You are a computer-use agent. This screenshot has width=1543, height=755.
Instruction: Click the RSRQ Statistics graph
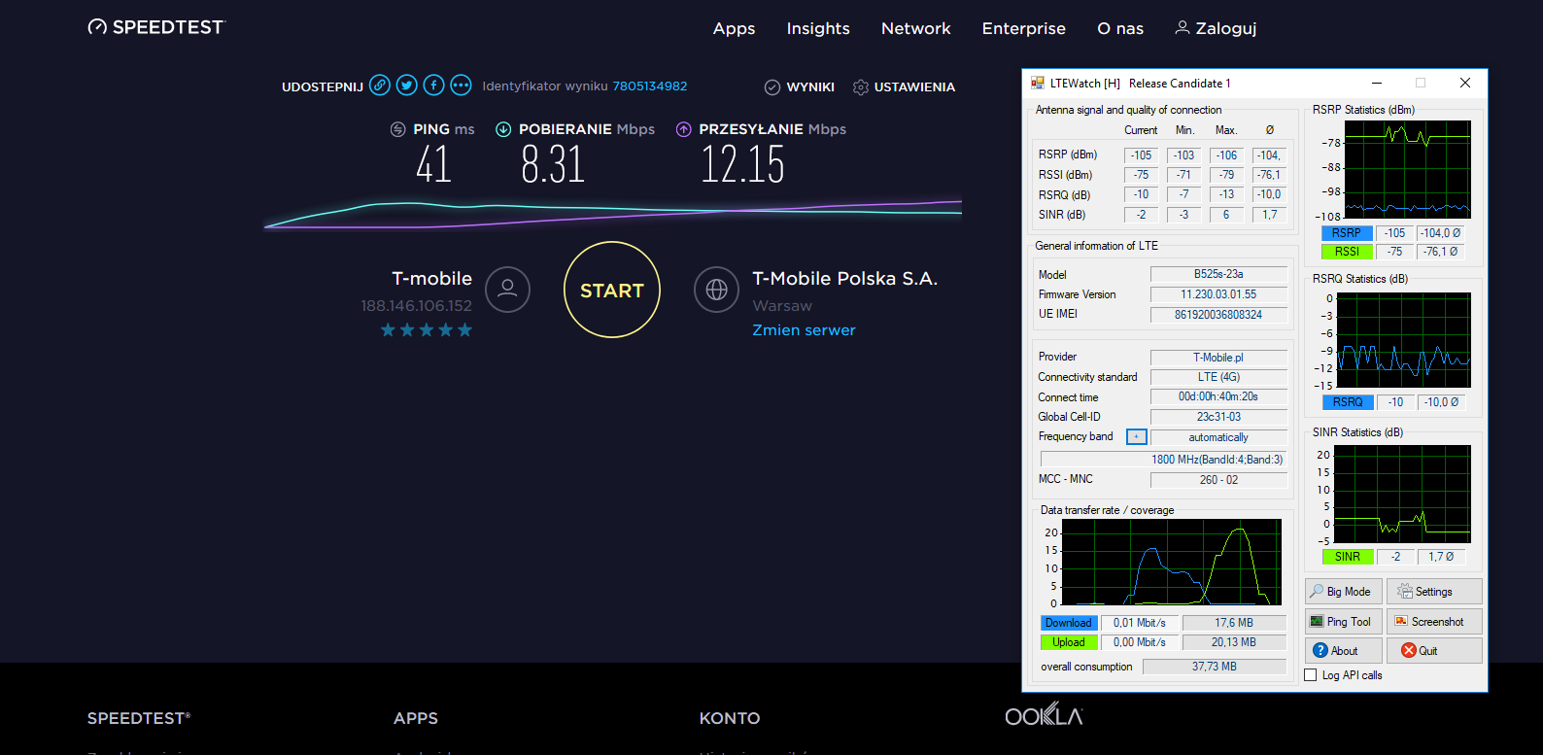coord(1403,340)
